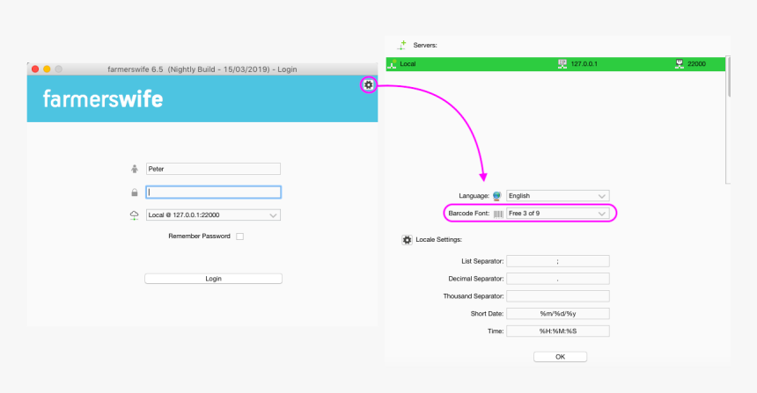
Task: Click the Time format field
Action: (x=557, y=331)
